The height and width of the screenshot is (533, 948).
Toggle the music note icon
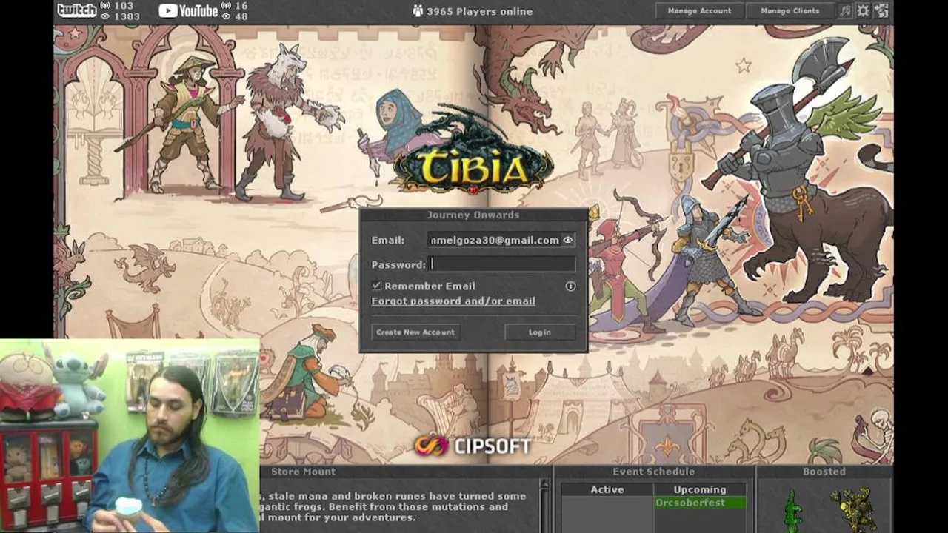point(845,10)
